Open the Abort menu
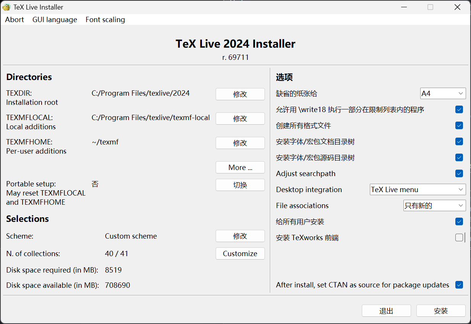This screenshot has height=324, width=471. 15,19
